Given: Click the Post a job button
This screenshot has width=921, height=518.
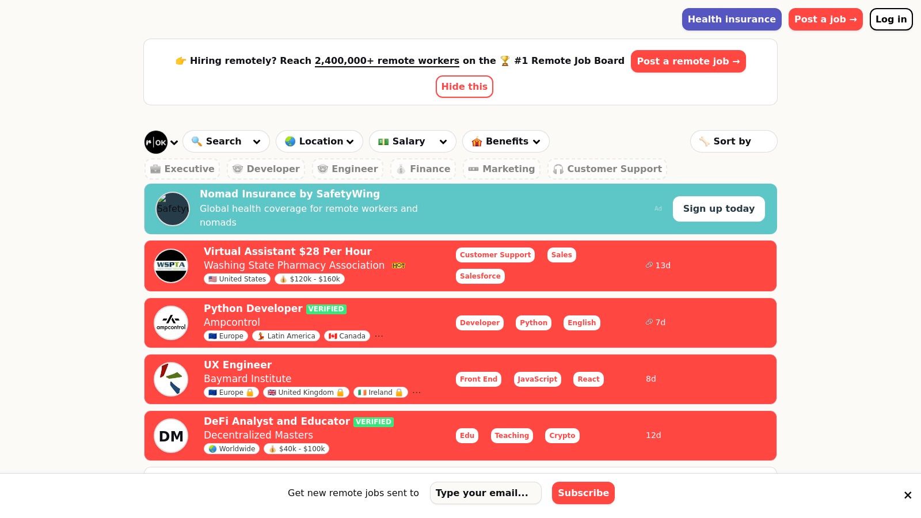Looking at the screenshot, I should pyautogui.click(x=825, y=20).
